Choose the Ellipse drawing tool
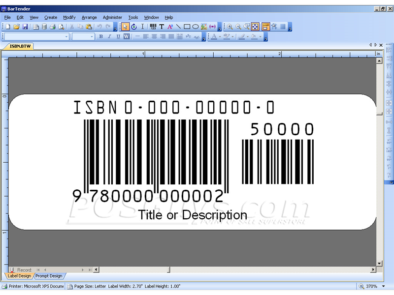The height and width of the screenshot is (295, 394). (196, 27)
